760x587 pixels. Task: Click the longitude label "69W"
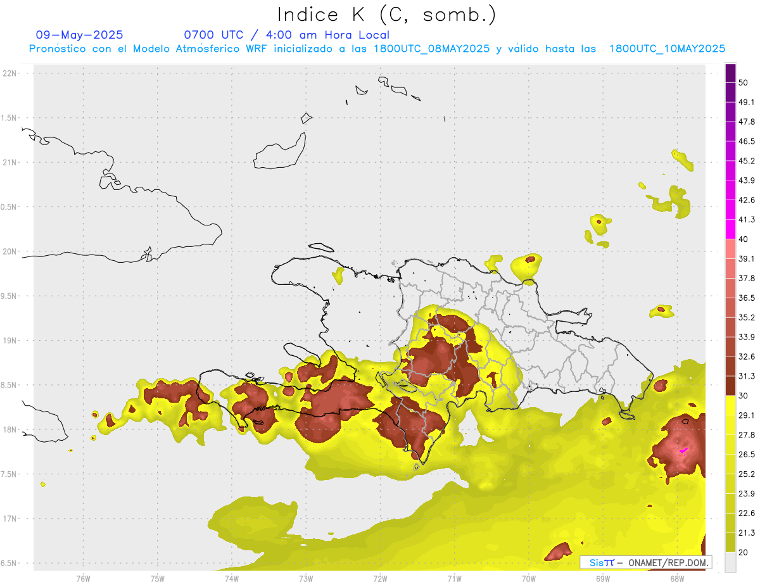click(x=602, y=578)
